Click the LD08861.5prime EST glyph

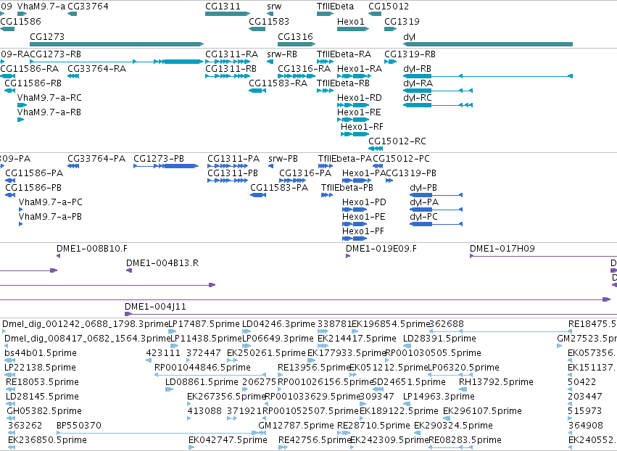coord(169,389)
